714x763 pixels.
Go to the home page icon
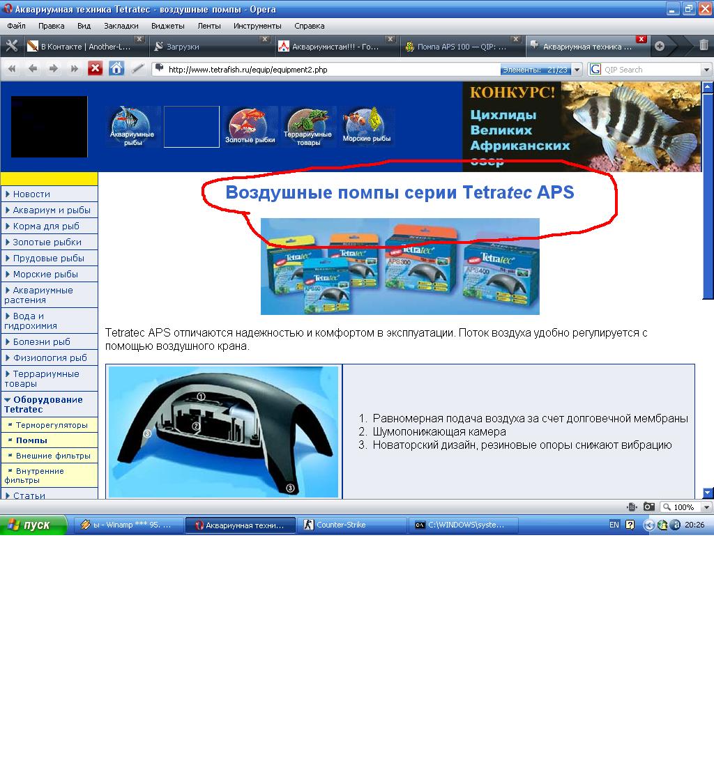click(x=116, y=68)
